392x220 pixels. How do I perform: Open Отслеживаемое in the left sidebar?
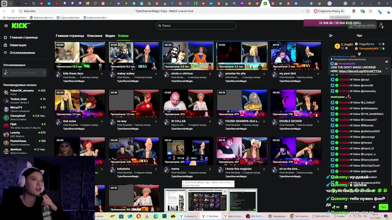coord(19,53)
